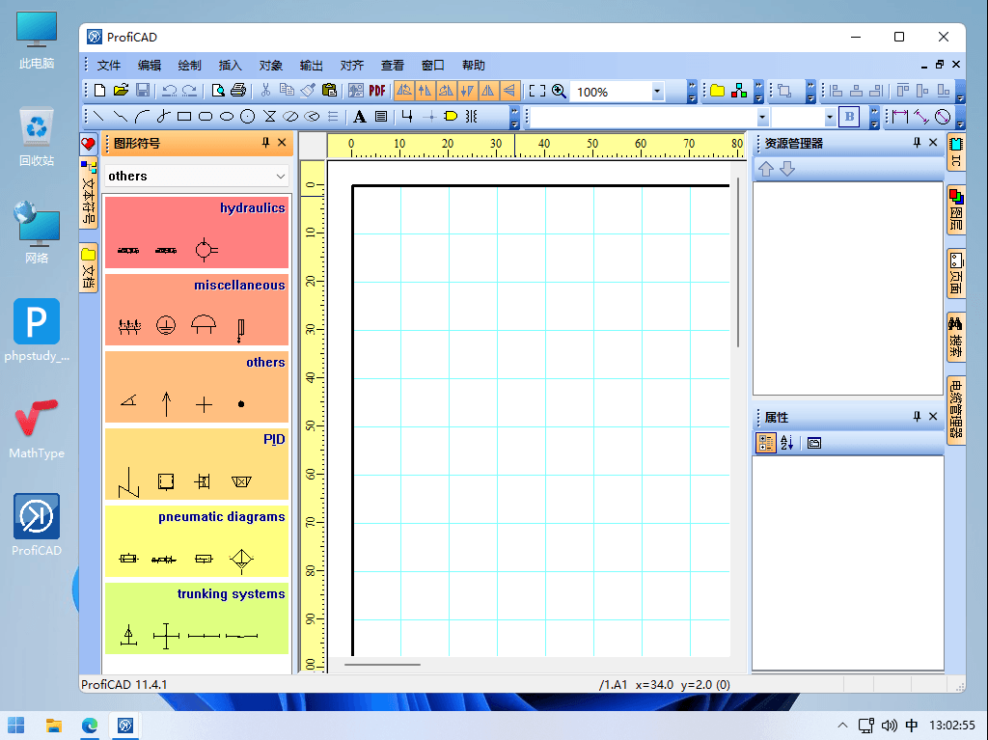Toggle the second orange flip-up button

click(425, 91)
